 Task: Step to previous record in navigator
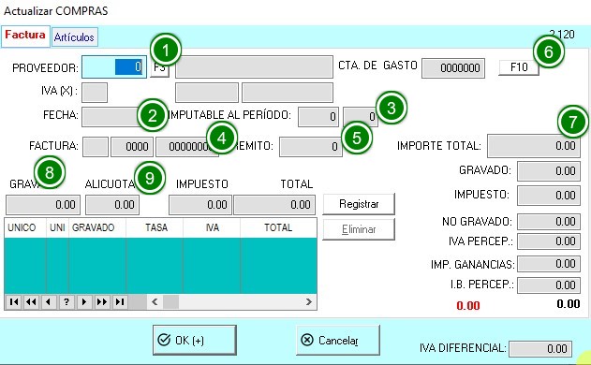(x=49, y=301)
